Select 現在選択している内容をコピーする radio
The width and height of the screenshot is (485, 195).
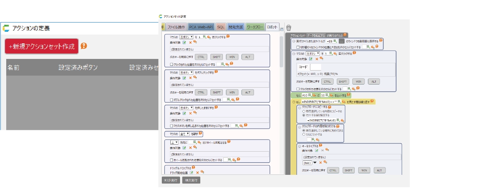point(304,111)
